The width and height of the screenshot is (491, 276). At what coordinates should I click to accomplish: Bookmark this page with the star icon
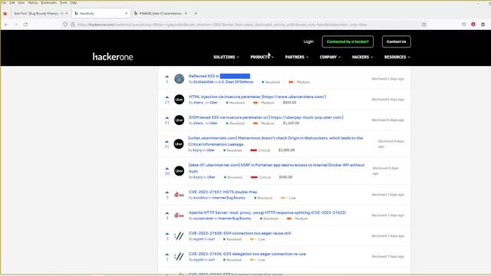[x=423, y=25]
